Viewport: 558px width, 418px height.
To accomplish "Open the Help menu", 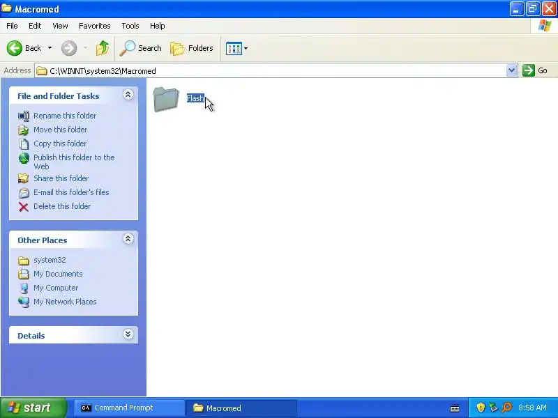I will pyautogui.click(x=158, y=26).
